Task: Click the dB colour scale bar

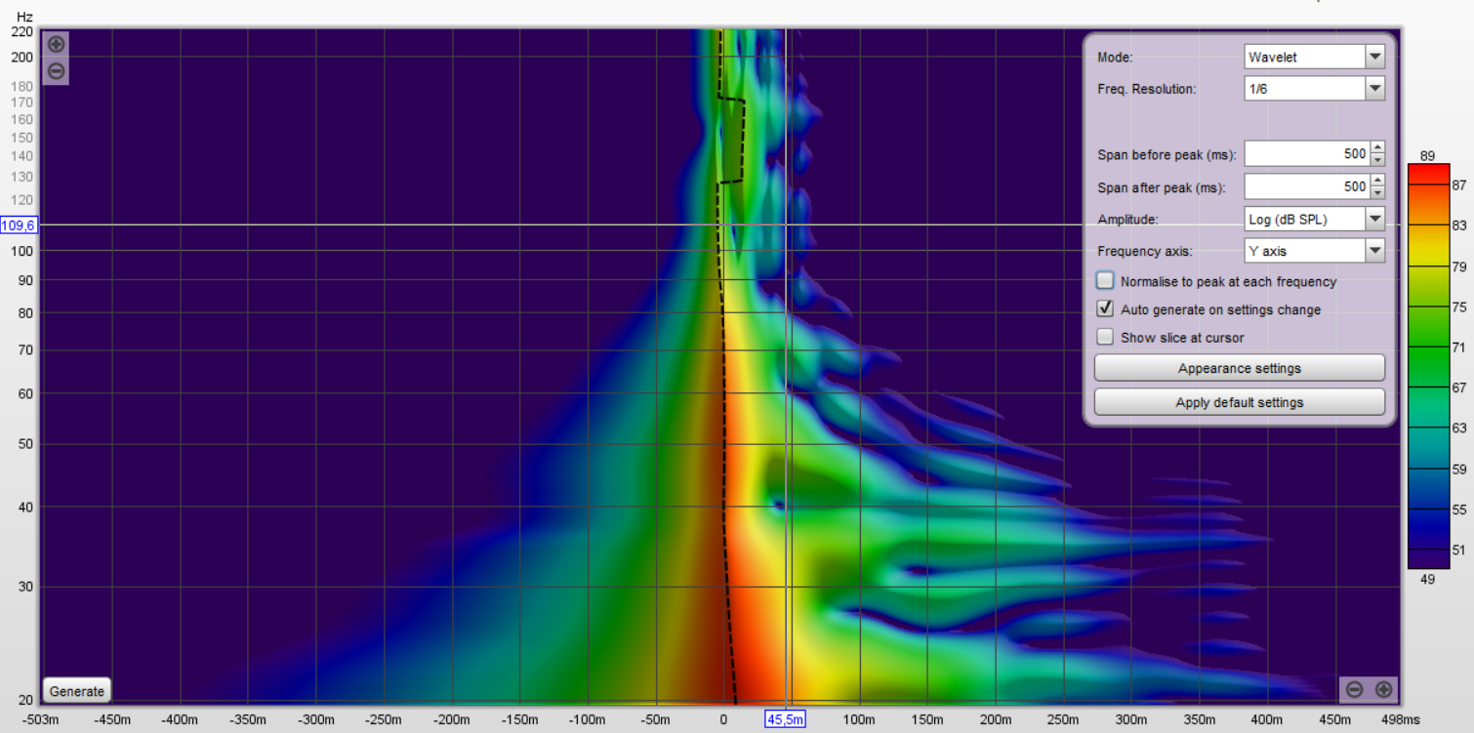Action: [1428, 366]
